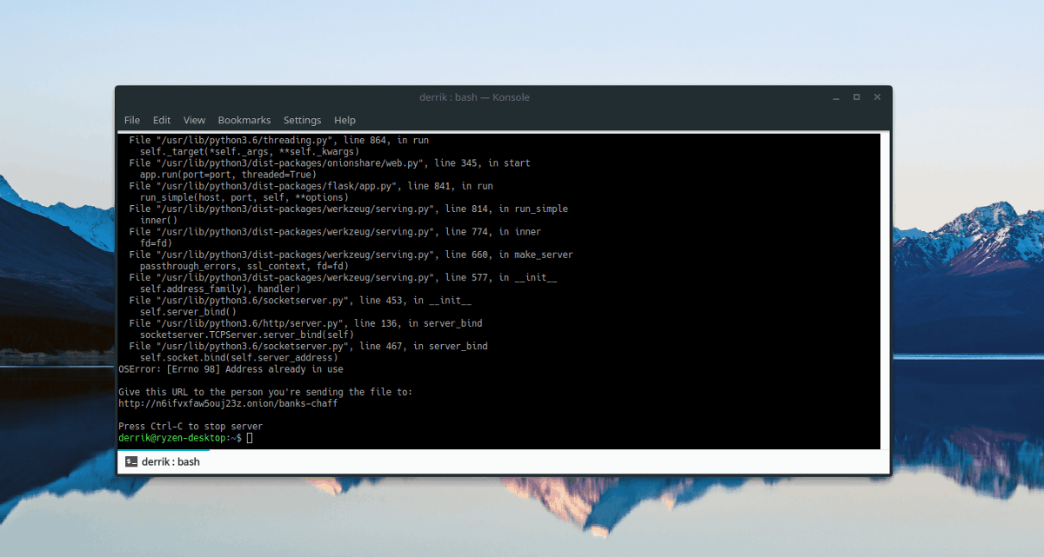Close the Konsole window
Screen dimensions: 1044x557
(878, 96)
